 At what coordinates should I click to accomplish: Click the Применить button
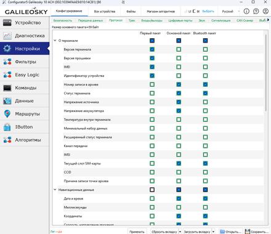[x=137, y=232]
